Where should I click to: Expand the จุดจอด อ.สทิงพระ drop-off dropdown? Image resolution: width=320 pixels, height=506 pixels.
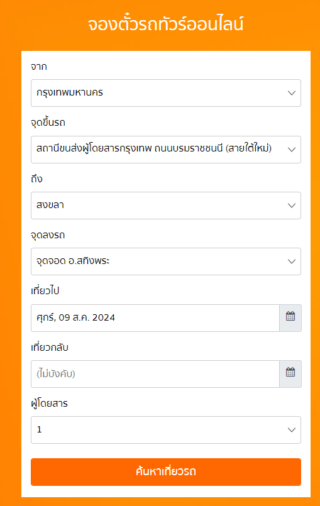pyautogui.click(x=165, y=261)
